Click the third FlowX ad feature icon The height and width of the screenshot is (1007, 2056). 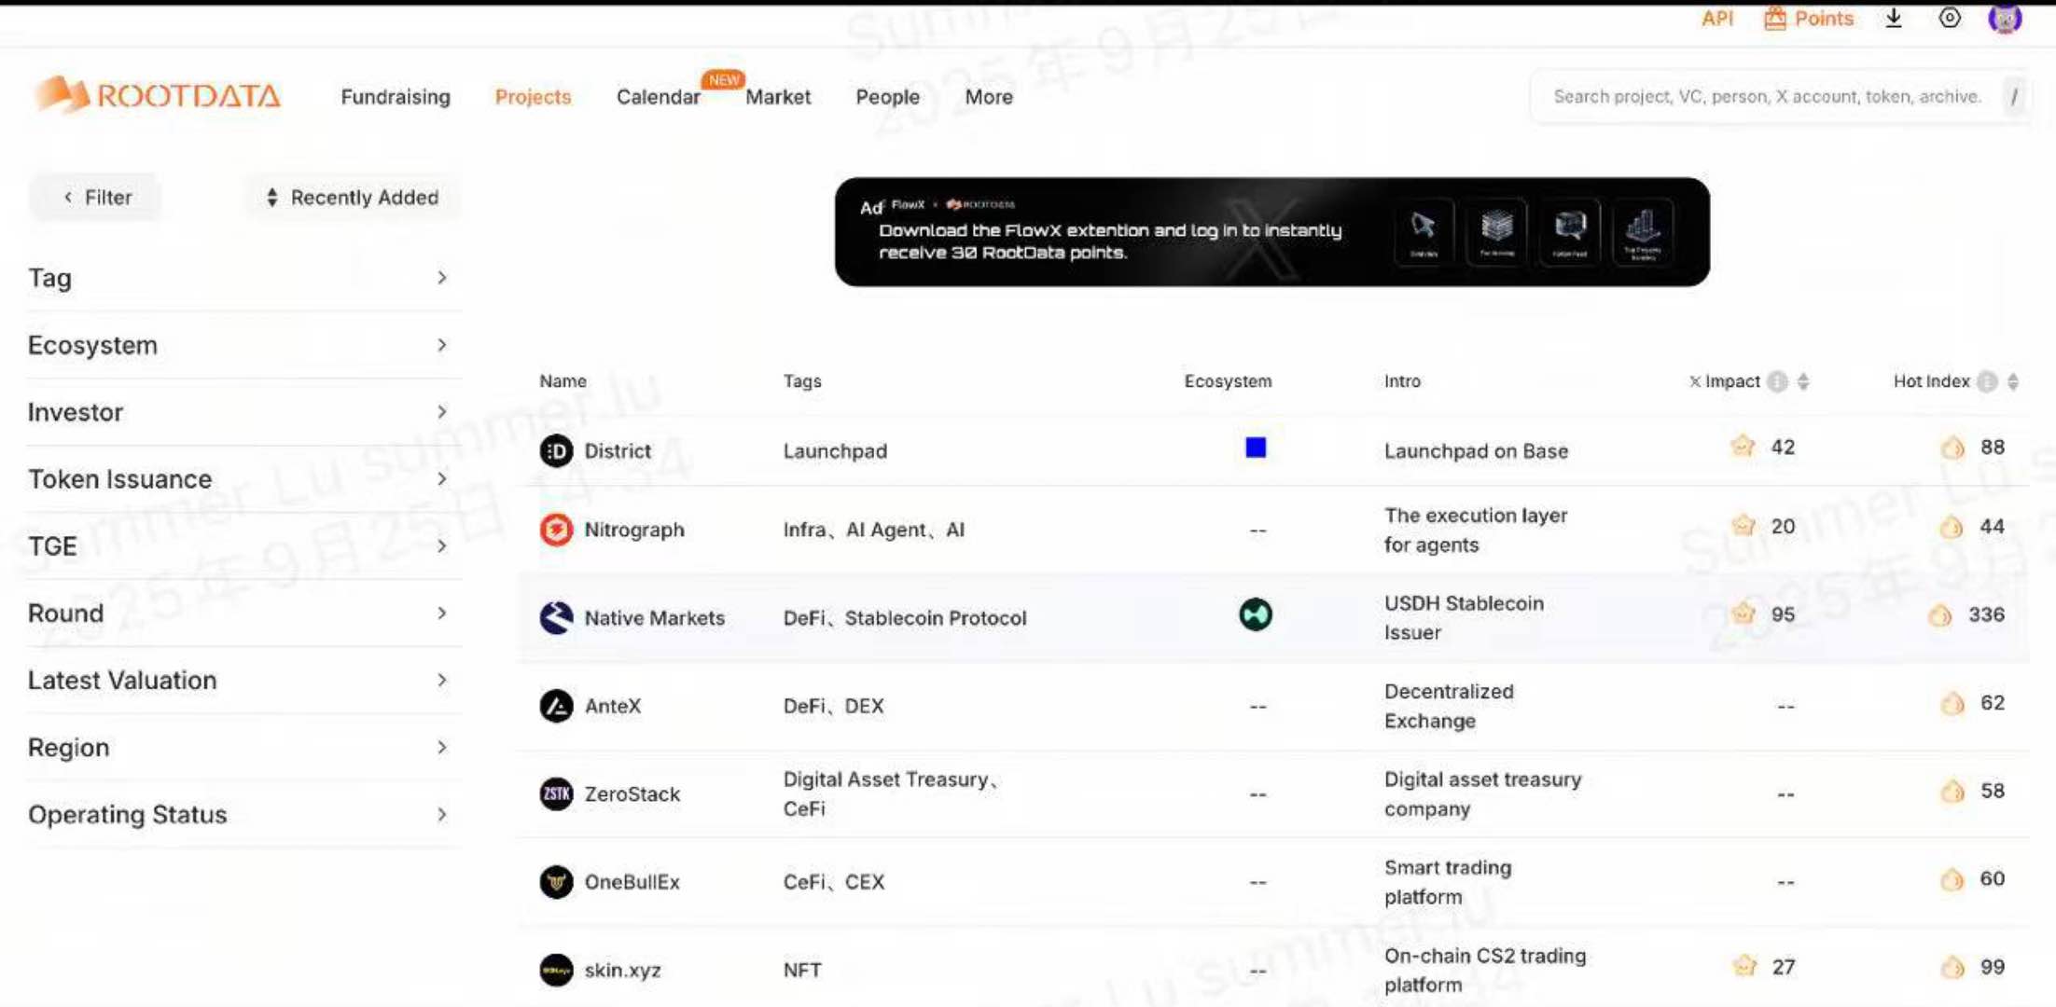[x=1570, y=231]
